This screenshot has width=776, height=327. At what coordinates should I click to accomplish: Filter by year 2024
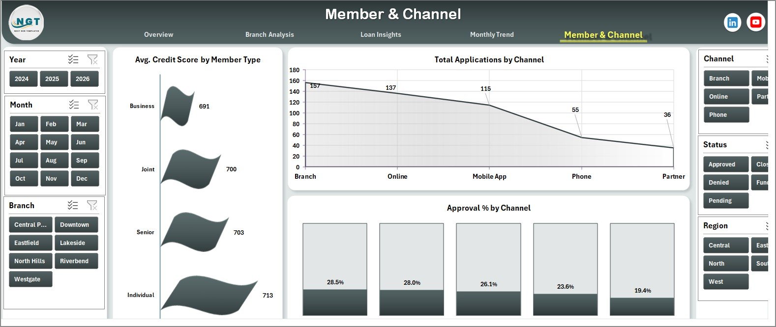(x=24, y=79)
